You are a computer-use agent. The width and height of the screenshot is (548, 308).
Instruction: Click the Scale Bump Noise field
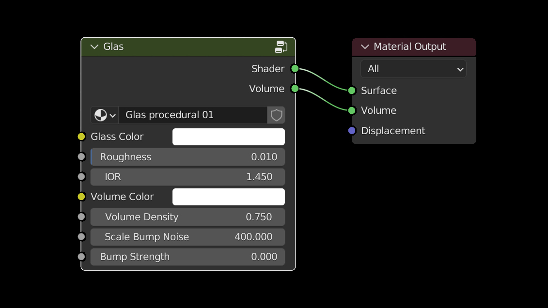click(188, 237)
